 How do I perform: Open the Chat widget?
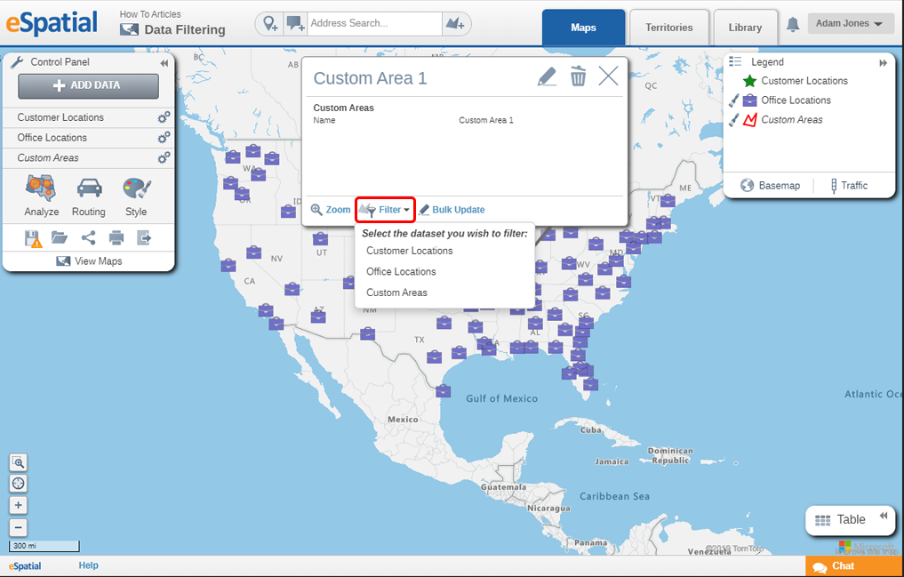(x=854, y=566)
